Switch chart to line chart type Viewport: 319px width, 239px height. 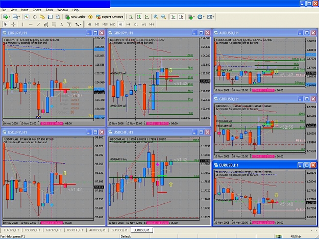click(146, 17)
